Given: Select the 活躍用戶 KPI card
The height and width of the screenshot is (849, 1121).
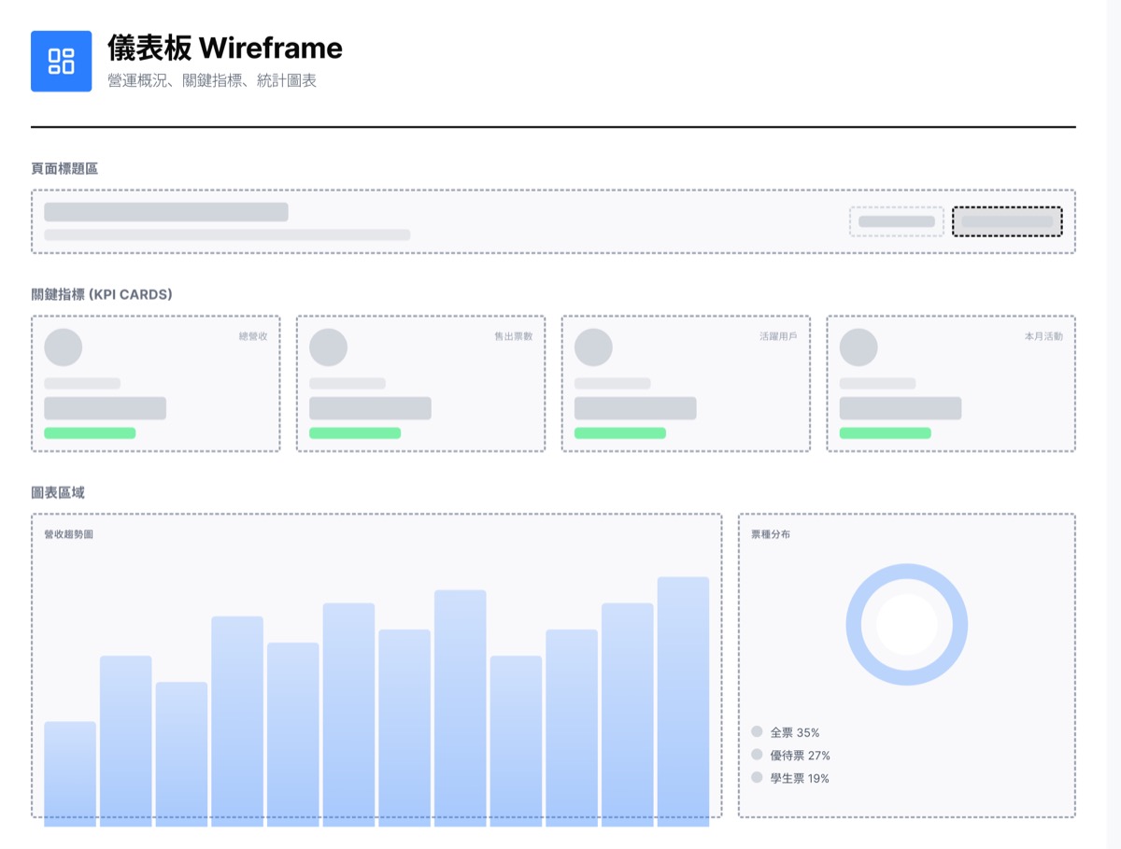Looking at the screenshot, I should 686,384.
